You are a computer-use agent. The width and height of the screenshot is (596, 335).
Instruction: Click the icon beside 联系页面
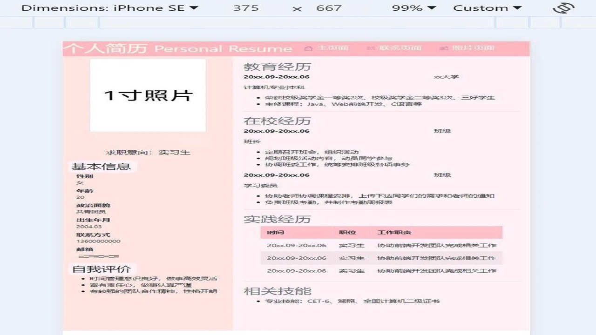pos(371,48)
